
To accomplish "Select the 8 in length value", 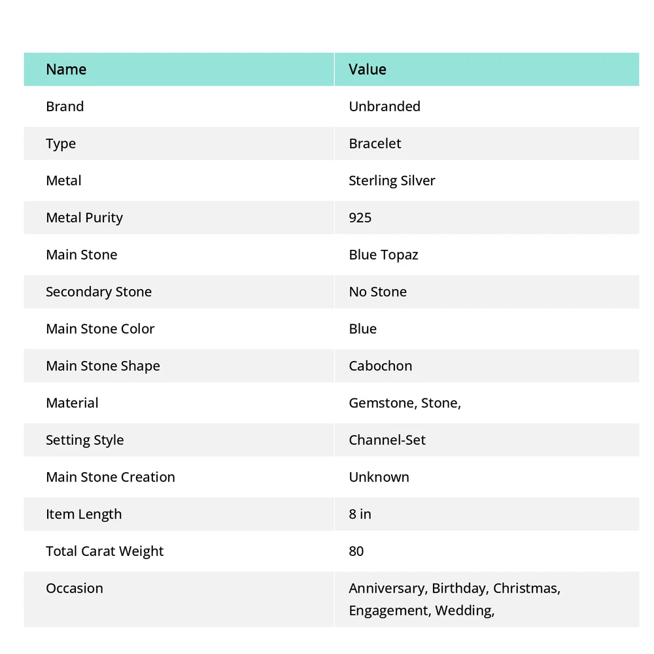I will (360, 514).
